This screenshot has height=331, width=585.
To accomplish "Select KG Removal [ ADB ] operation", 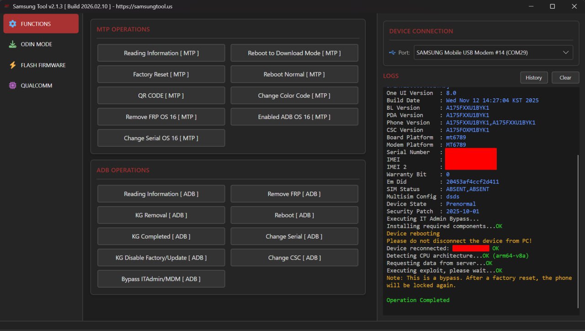I will pos(161,215).
